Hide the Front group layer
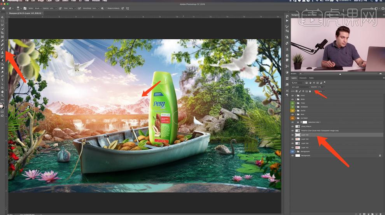Screen dimensions: 385x215 [292, 96]
